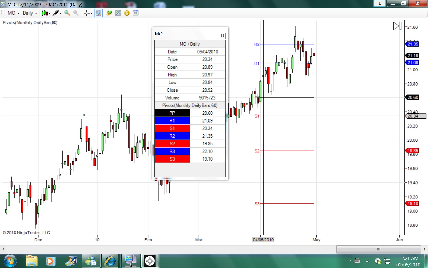Click the S3 pivot label on chart
Screen dimensions: 428x268
(257, 204)
